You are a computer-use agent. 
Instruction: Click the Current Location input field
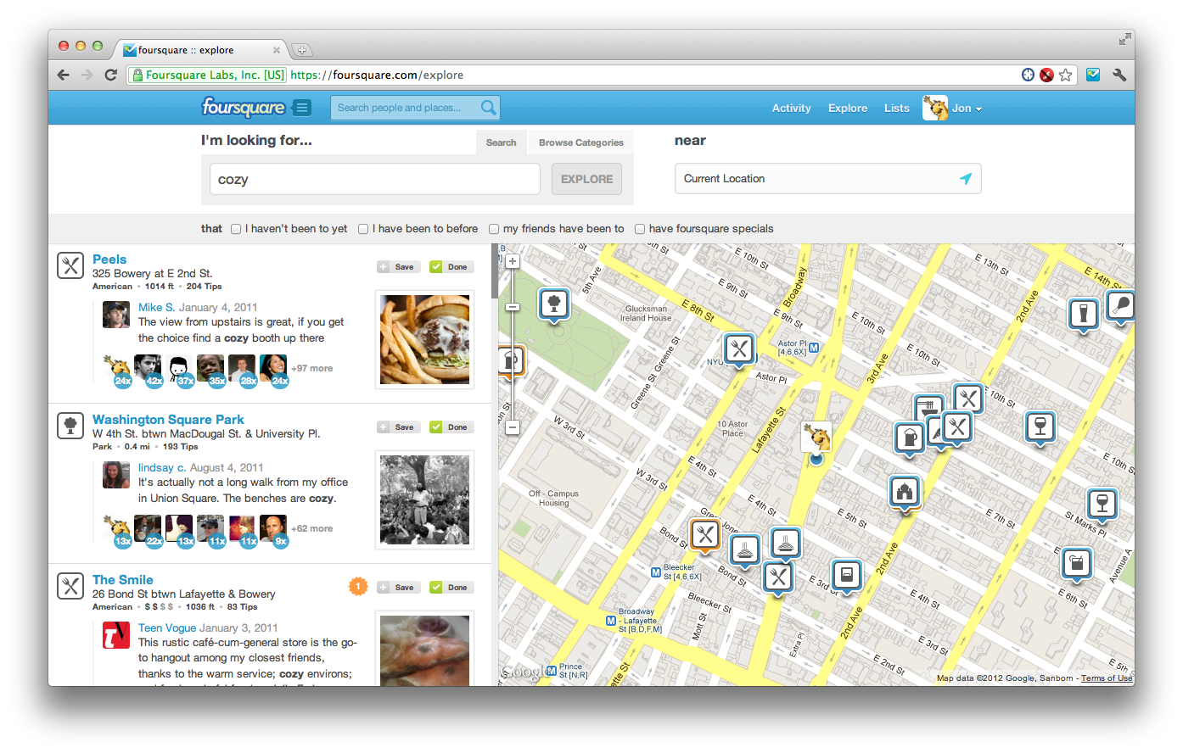click(x=828, y=179)
